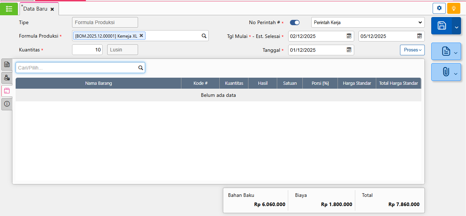Open the Proses dropdown button
Screen dimensions: 466x216
(x=412, y=50)
